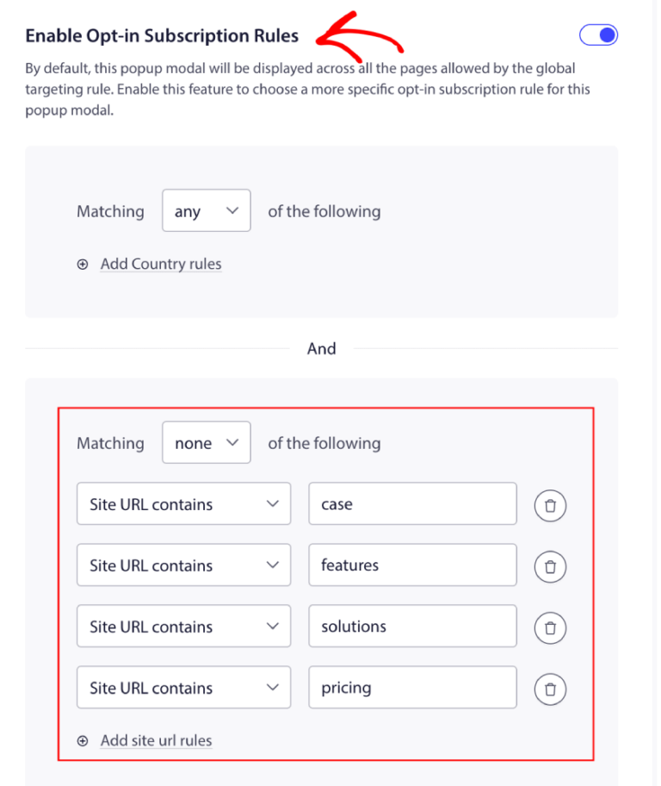Open the condition dropdown next to 'pricing'
This screenshot has height=786, width=661.
(x=183, y=687)
